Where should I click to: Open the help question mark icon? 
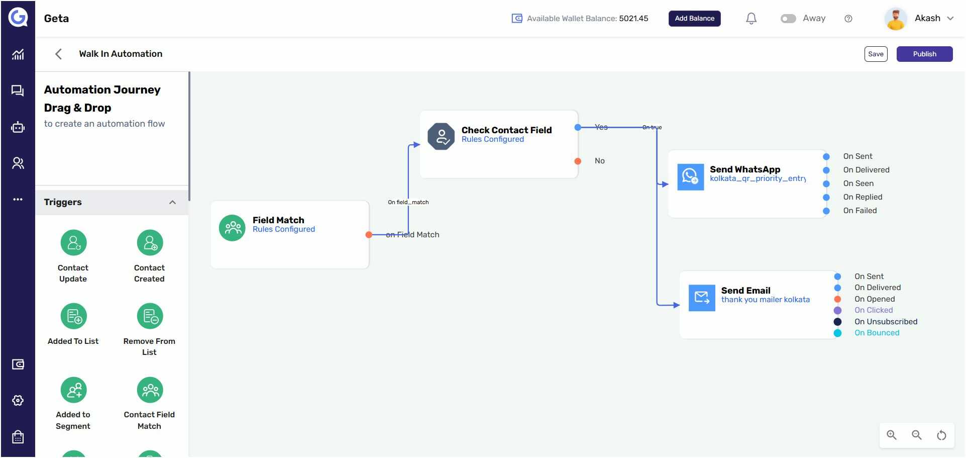point(848,19)
